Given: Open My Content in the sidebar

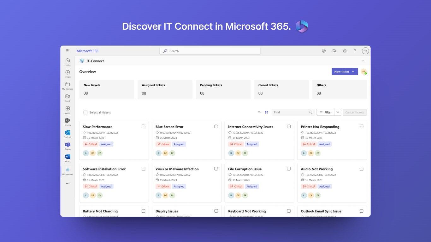Looking at the screenshot, I should [x=68, y=86].
